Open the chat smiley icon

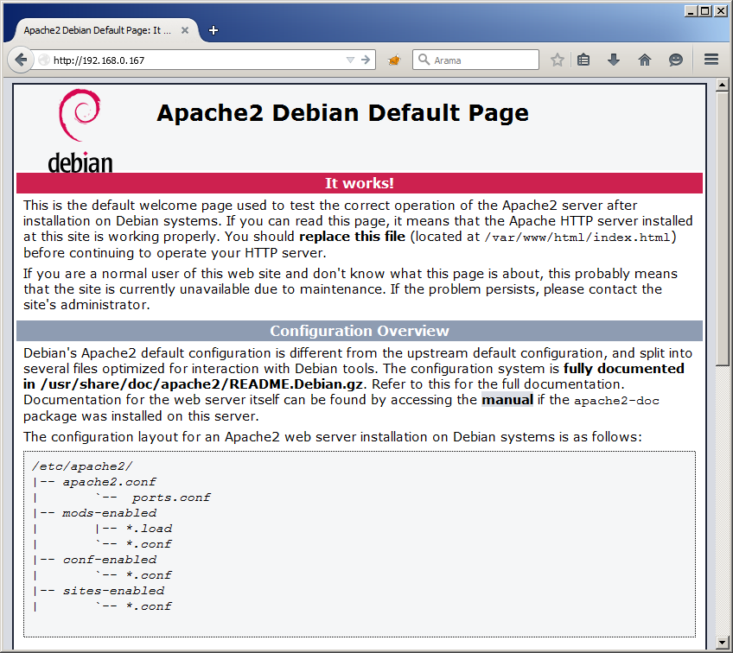[x=675, y=60]
